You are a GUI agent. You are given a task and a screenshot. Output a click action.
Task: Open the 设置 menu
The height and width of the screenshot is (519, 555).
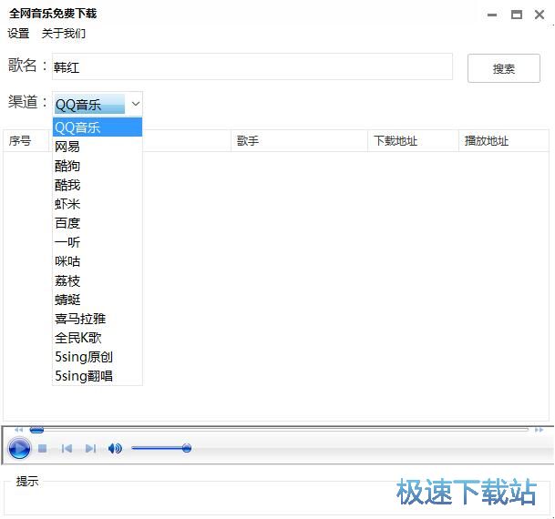(18, 34)
